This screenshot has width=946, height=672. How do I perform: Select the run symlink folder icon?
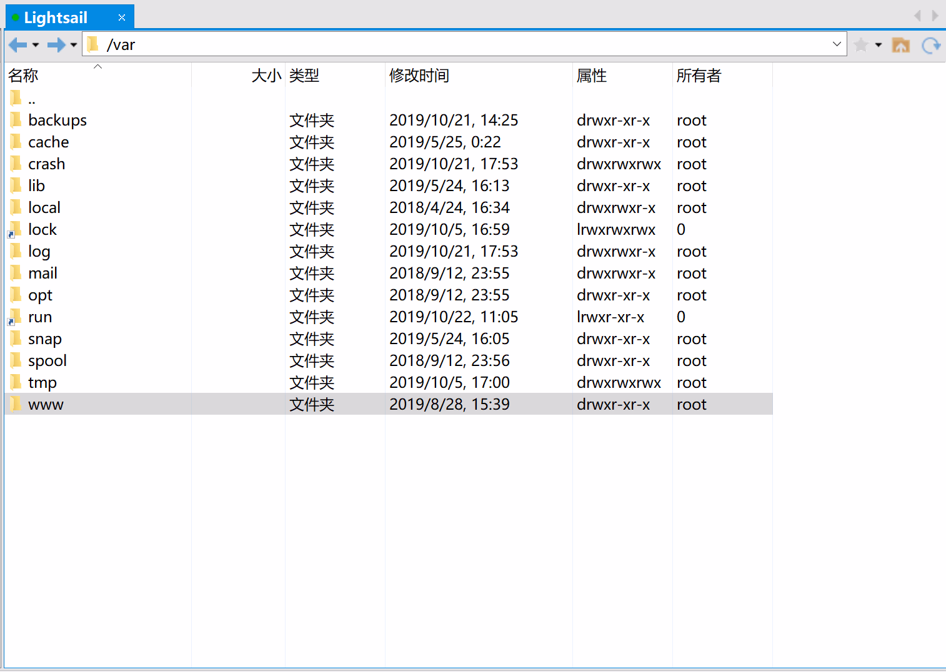15,317
